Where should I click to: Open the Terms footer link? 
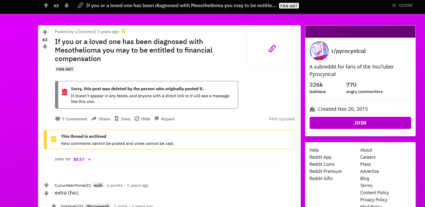tap(366, 185)
